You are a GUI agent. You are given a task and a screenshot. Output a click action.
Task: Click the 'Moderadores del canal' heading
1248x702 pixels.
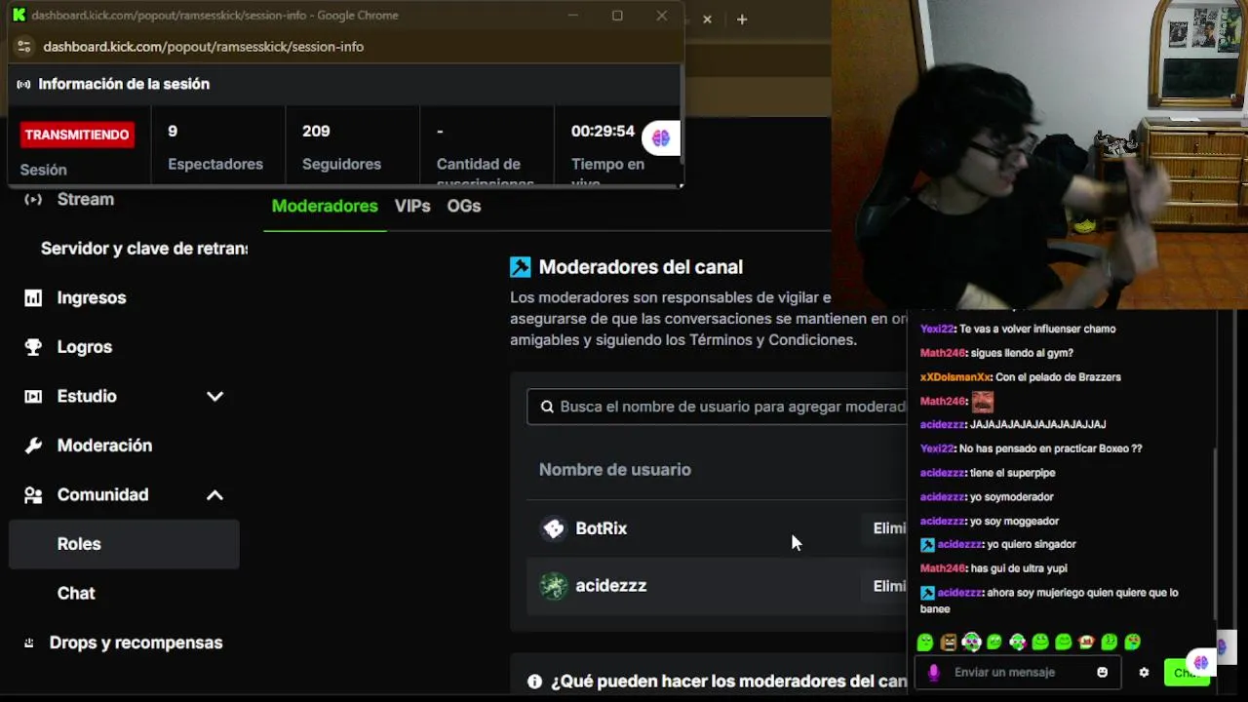pyautogui.click(x=641, y=267)
